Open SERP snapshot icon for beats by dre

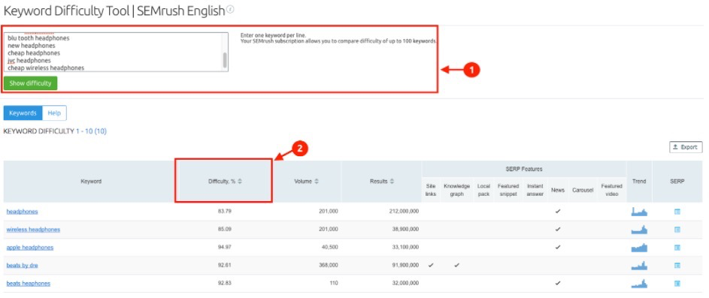pos(677,266)
